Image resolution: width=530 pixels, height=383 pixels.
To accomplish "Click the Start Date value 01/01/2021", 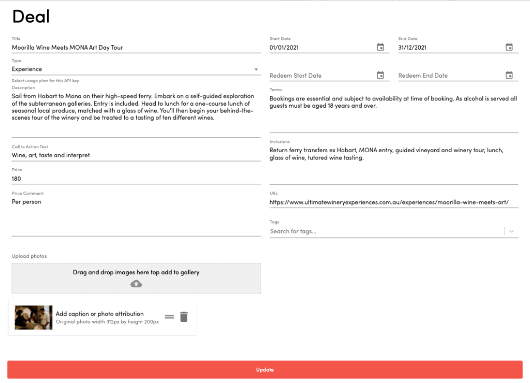I will 284,48.
